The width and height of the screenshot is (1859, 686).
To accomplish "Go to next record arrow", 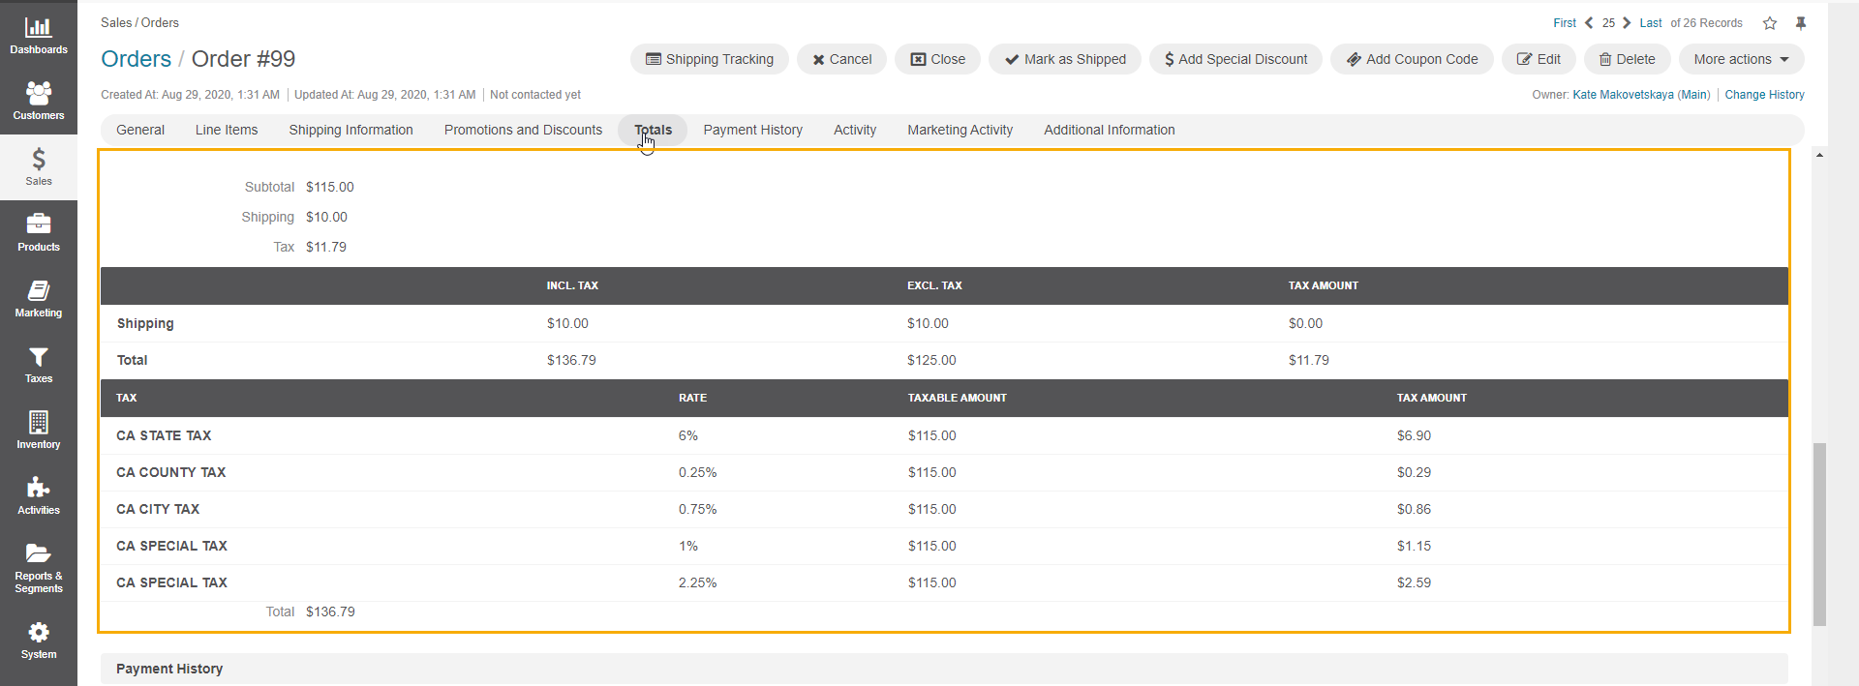I will [x=1627, y=23].
